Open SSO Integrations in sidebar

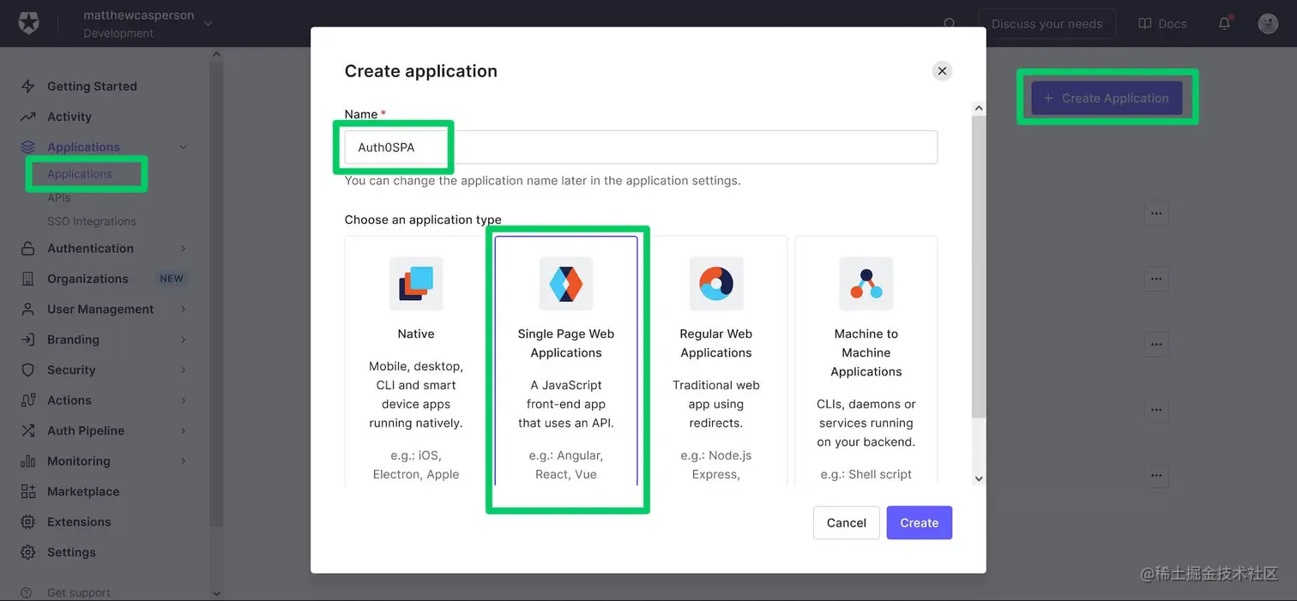(92, 221)
